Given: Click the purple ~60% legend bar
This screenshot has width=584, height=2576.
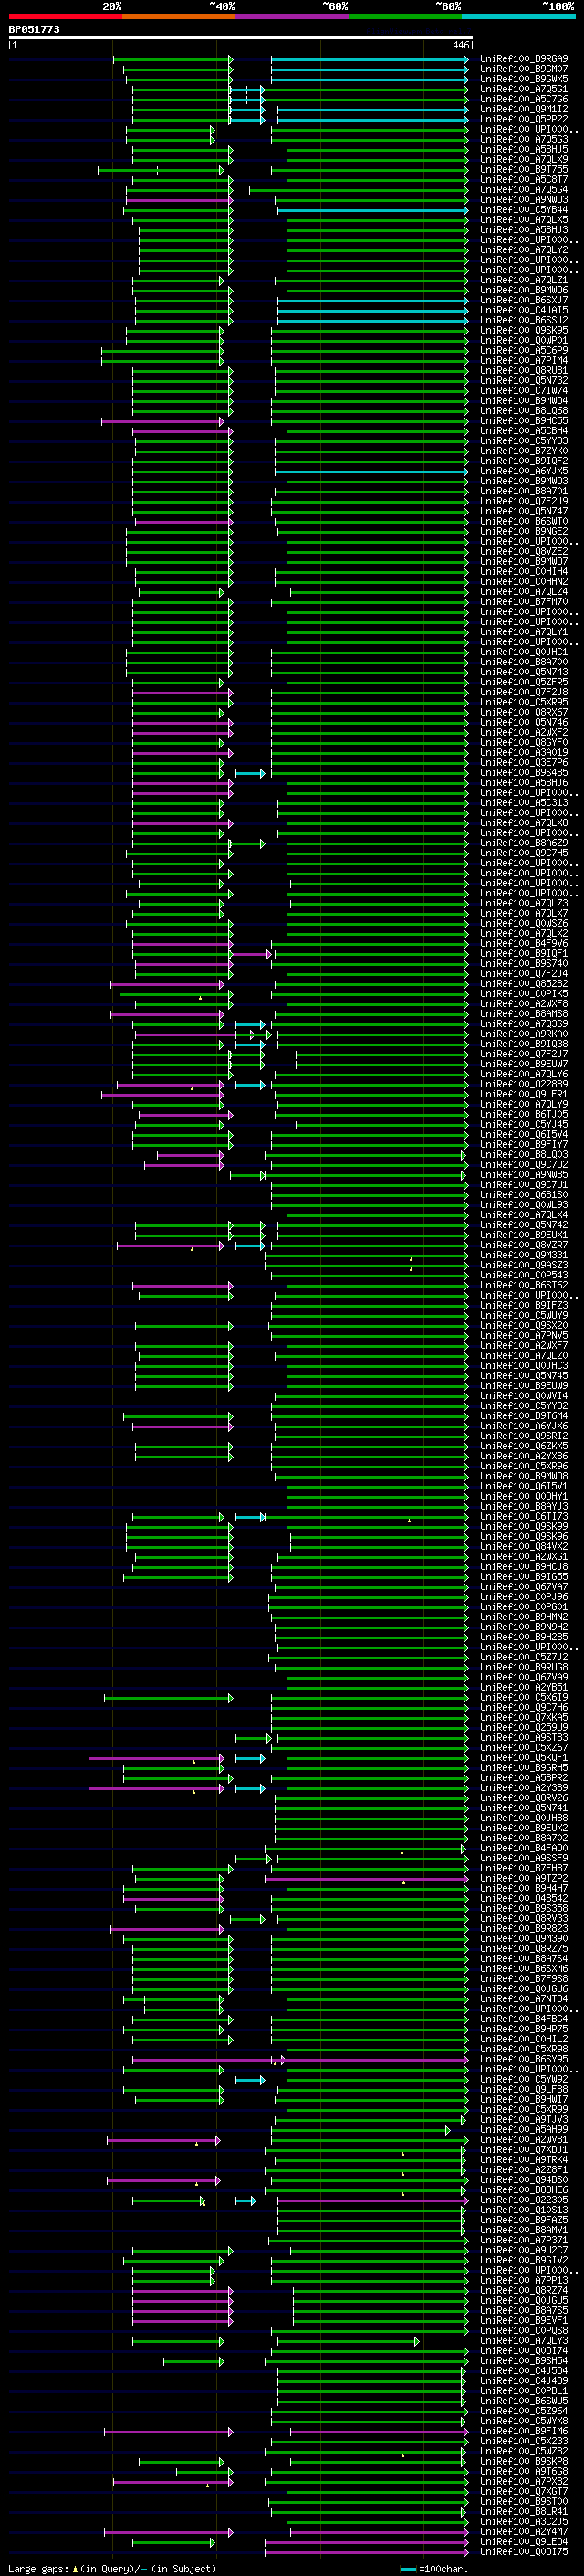Looking at the screenshot, I should (x=293, y=16).
